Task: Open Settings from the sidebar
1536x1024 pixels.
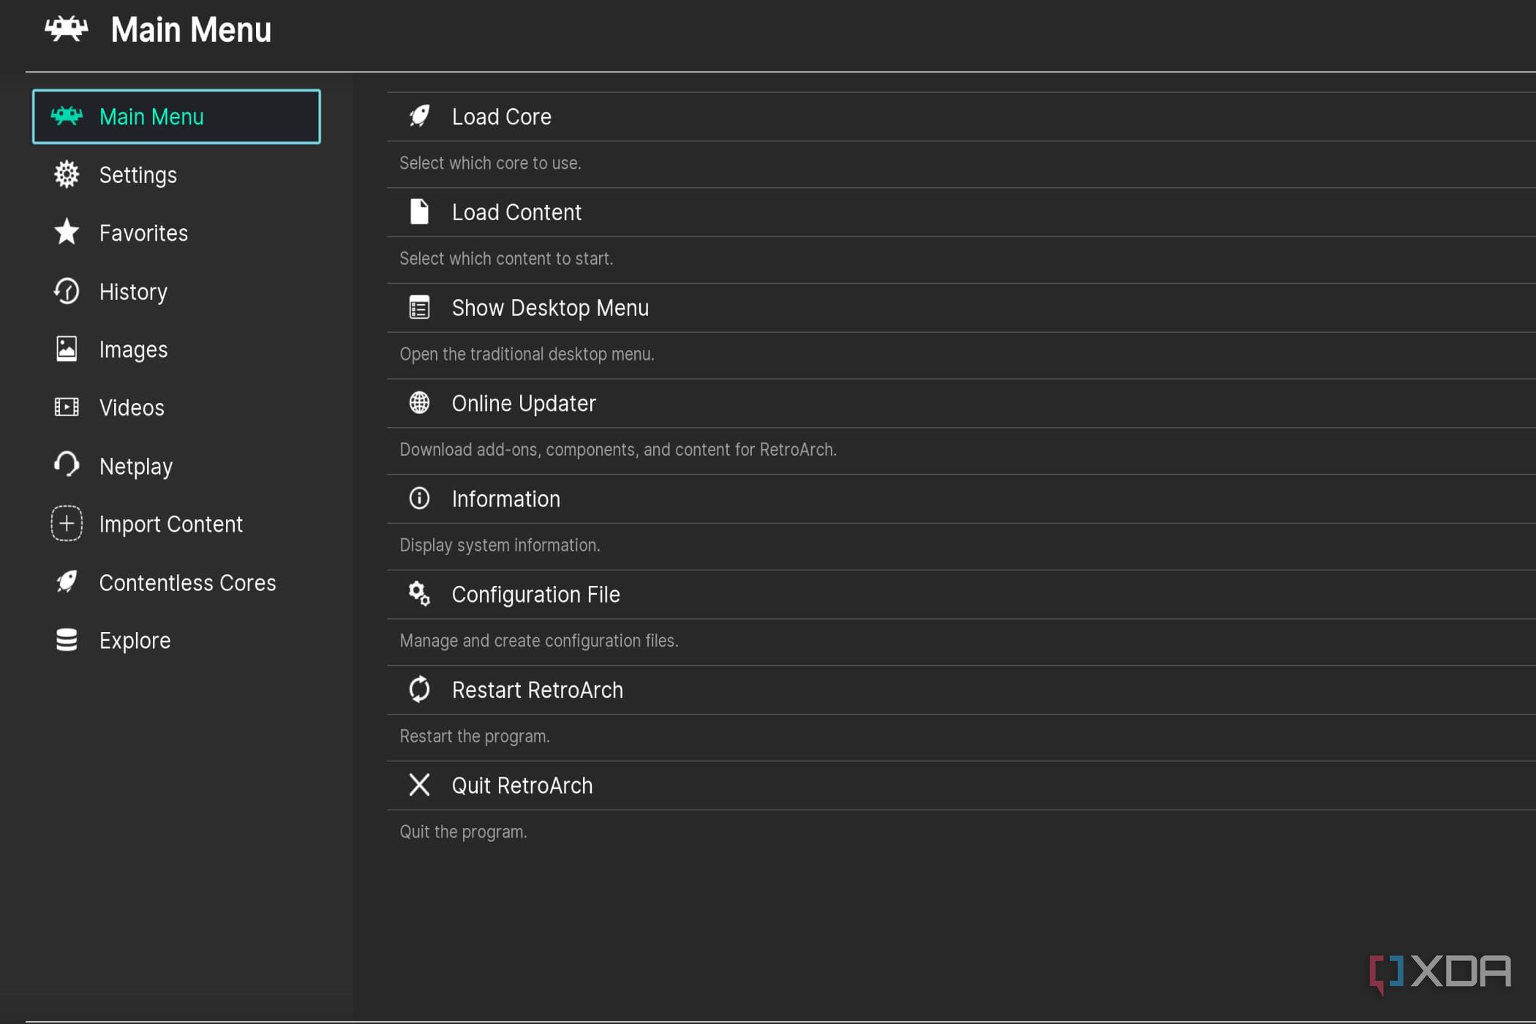Action: [176, 175]
